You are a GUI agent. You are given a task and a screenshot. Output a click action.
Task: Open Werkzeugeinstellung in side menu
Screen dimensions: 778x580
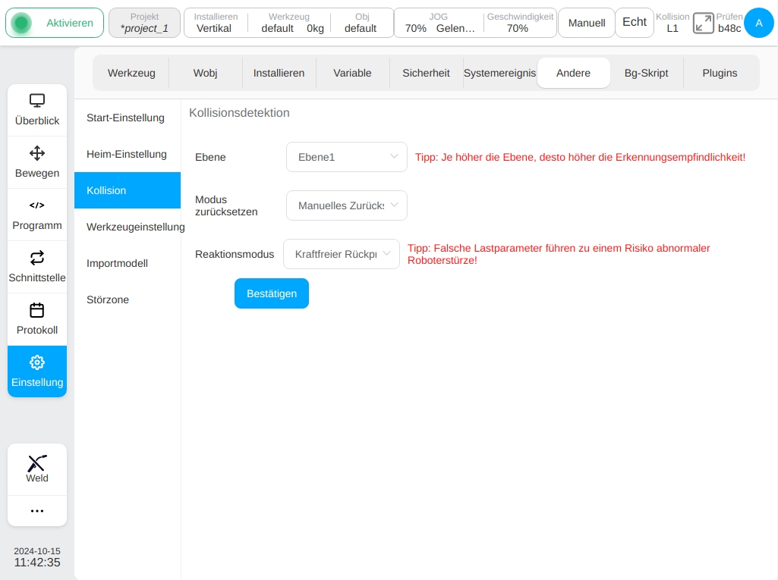[128, 227]
